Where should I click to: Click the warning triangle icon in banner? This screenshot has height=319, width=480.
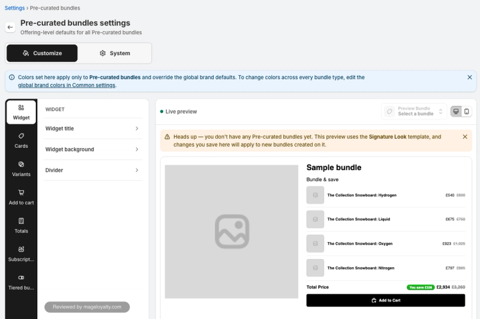[167, 137]
